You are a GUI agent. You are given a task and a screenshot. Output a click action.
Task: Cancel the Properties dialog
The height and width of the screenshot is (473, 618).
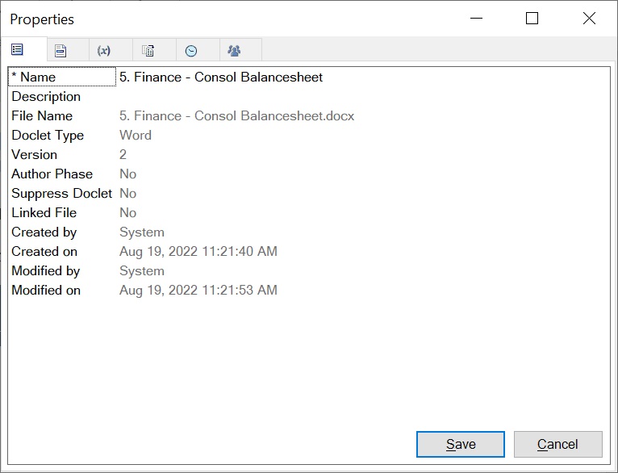pyautogui.click(x=557, y=444)
